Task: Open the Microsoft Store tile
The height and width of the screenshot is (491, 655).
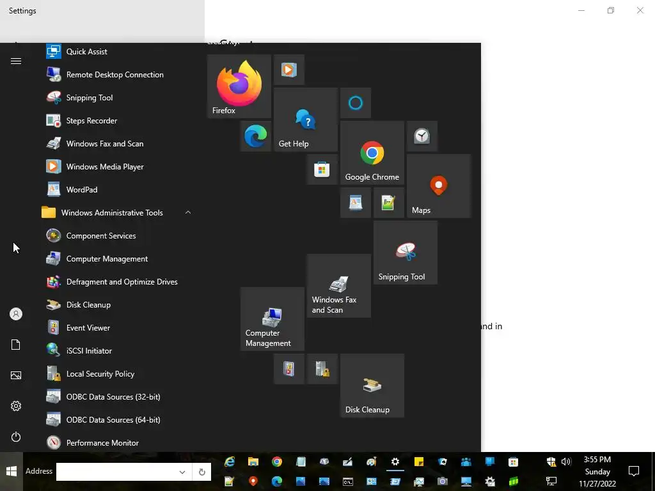Action: [x=322, y=169]
